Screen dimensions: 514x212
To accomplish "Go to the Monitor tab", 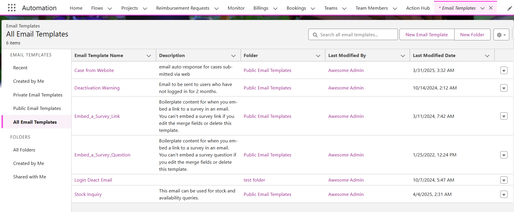I will pos(236,8).
